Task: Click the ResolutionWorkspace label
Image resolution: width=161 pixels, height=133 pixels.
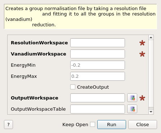Action: pos(39,43)
